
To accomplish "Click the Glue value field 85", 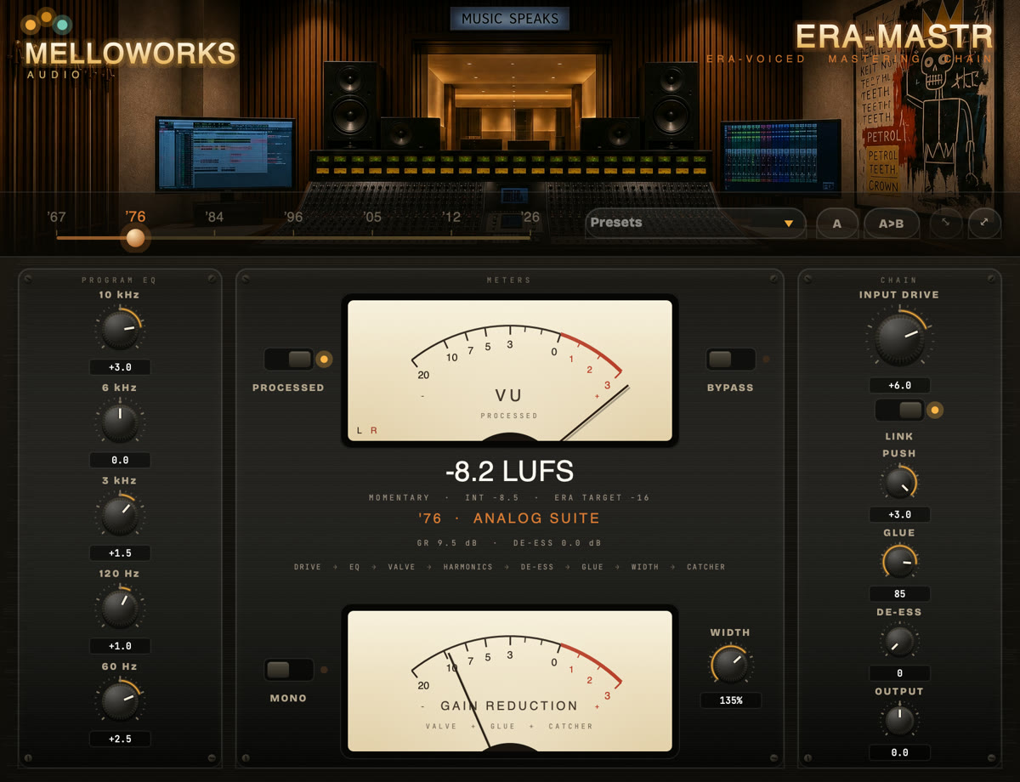I will pyautogui.click(x=899, y=593).
